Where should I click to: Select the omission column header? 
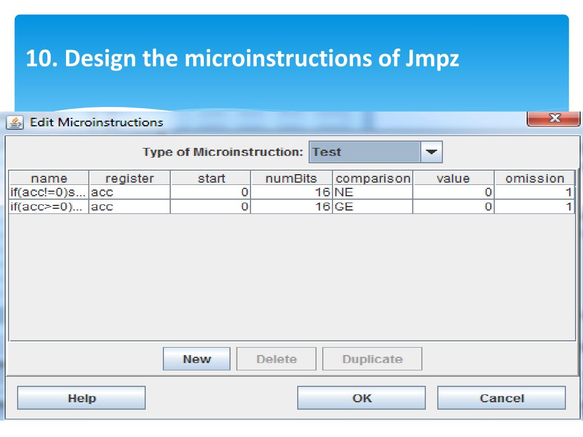click(535, 178)
